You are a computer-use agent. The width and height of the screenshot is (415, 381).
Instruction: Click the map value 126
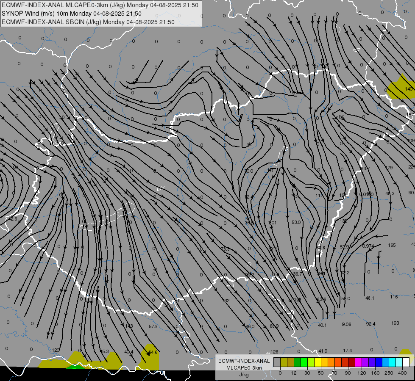coord(274,352)
